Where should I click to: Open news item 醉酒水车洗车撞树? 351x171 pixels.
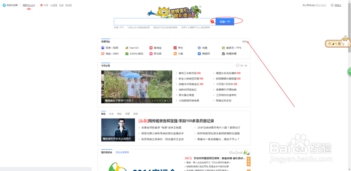click(226, 73)
